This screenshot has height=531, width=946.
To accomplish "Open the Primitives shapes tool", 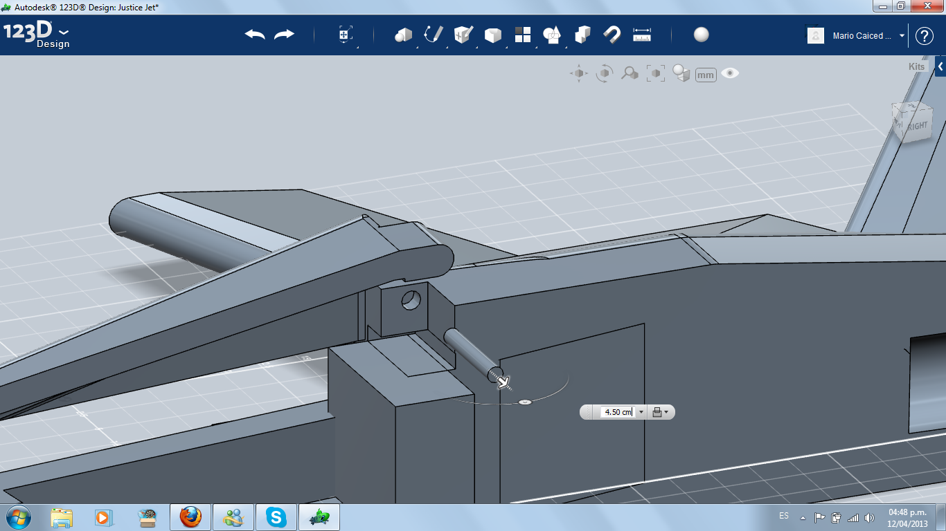I will coord(403,35).
